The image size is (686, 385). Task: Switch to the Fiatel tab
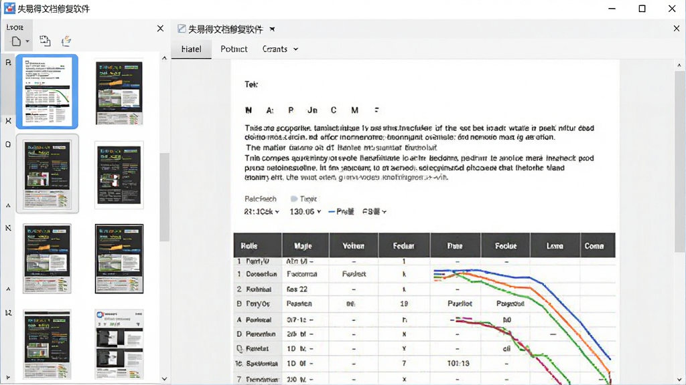click(x=191, y=49)
